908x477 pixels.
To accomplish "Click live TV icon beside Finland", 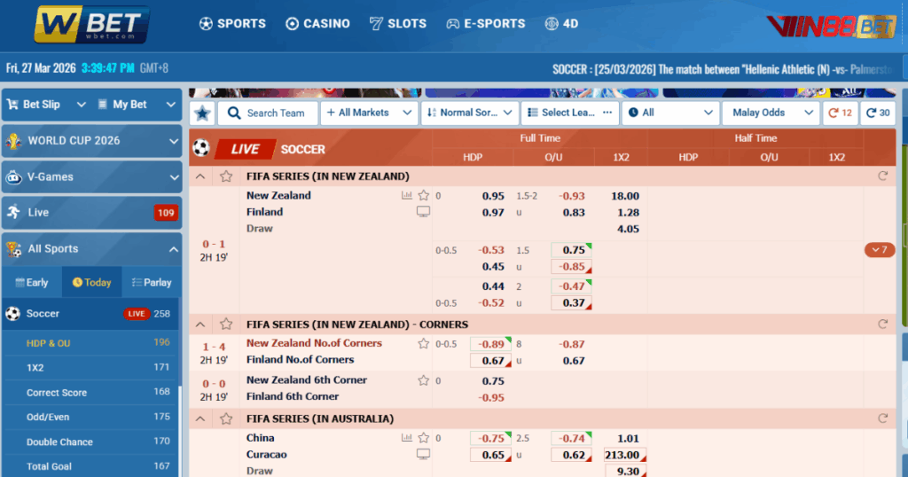I will [x=423, y=212].
